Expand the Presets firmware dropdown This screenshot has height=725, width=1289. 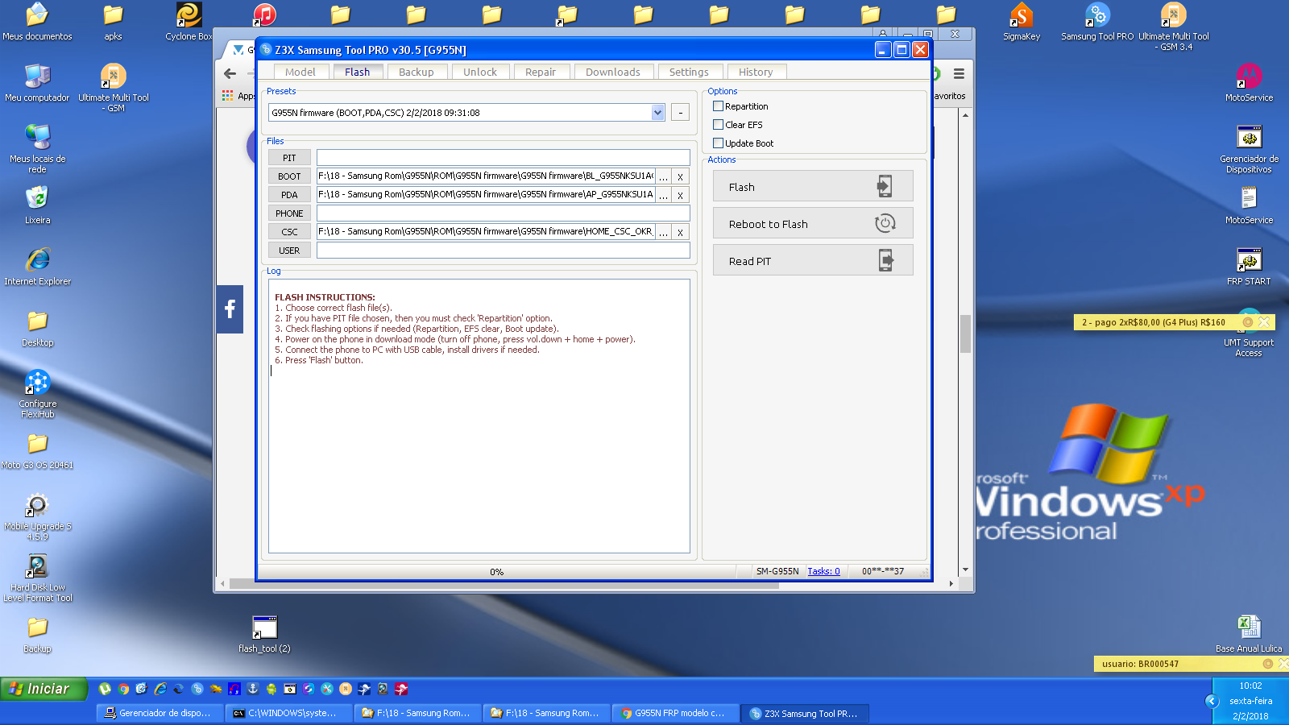(658, 113)
